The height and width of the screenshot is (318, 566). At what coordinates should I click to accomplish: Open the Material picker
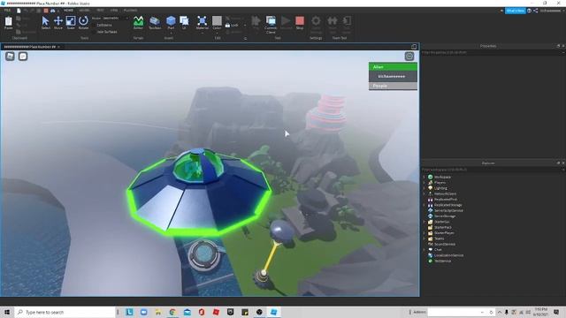click(203, 23)
